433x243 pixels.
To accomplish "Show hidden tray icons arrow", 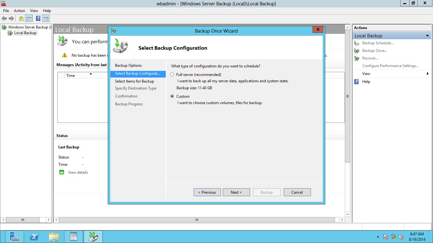I will pyautogui.click(x=378, y=237).
